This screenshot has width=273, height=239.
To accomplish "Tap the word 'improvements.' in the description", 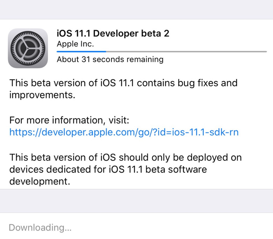I will (x=42, y=95).
